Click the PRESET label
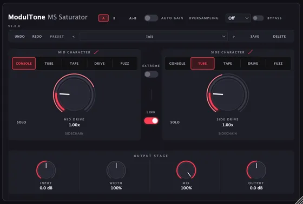Image resolution: width=303 pixels, height=204 pixels. (57, 37)
